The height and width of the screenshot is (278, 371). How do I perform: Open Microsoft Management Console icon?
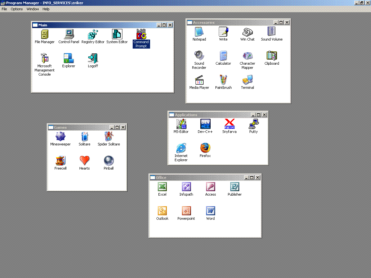44,58
